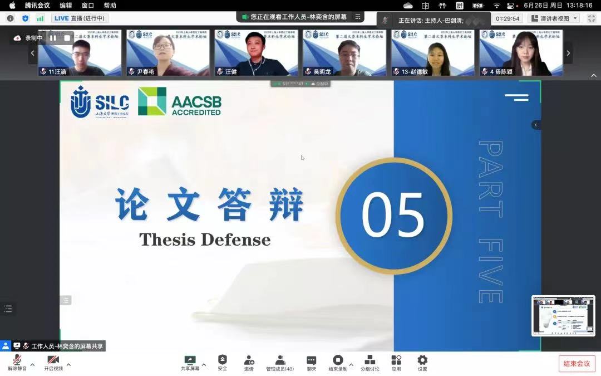The image size is (601, 376).
Task: Click the end recording button
Action: 338,360
